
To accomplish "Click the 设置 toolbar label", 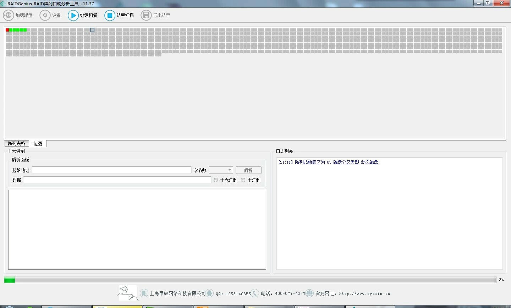I will coord(56,16).
